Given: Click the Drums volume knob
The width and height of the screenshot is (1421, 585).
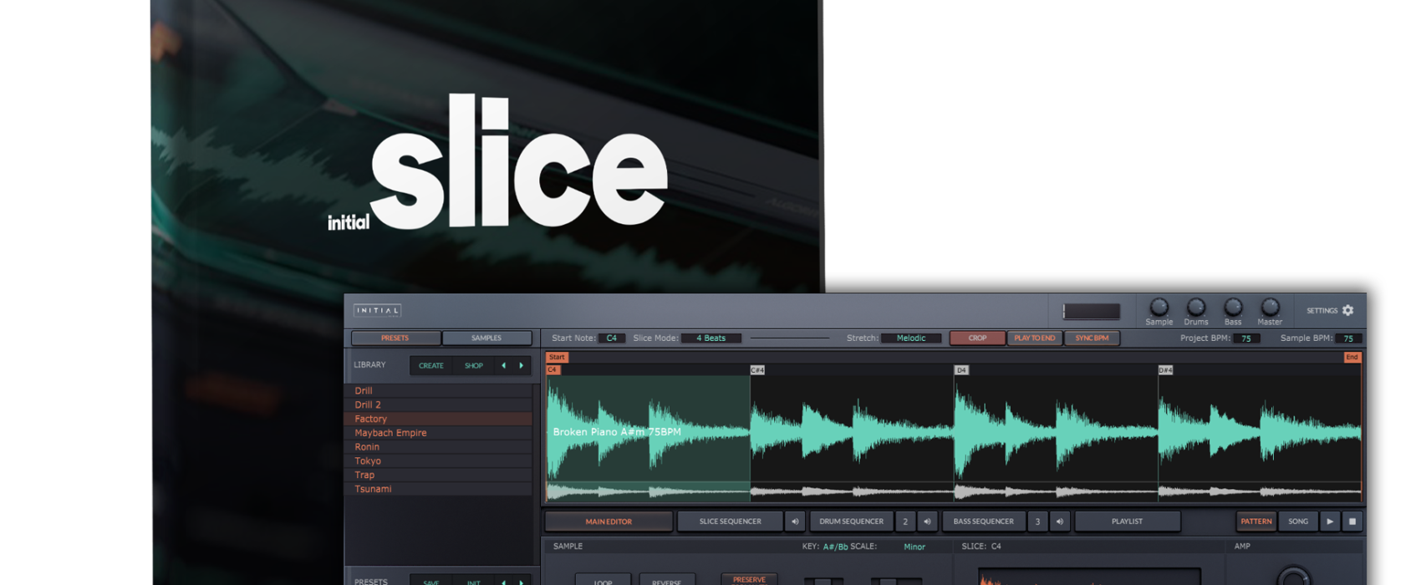Looking at the screenshot, I should click(x=1196, y=307).
